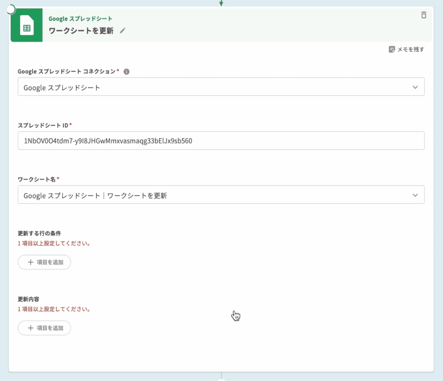Open the Google スプレッドシート コネクション dropdown
Screen dimensions: 443x381
click(x=221, y=87)
